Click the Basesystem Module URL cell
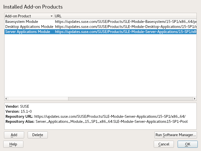The image size is (201, 151). pos(125,22)
